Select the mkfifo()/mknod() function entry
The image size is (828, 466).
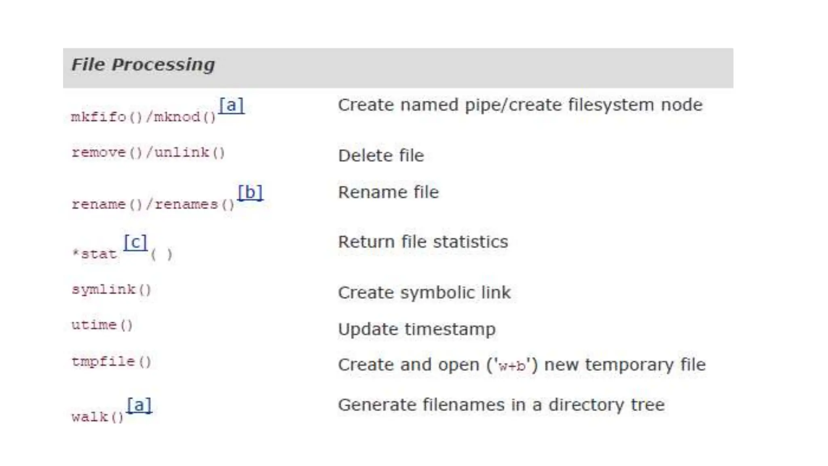coord(144,117)
